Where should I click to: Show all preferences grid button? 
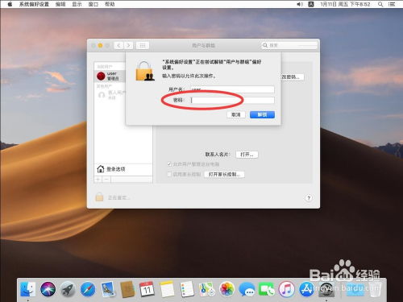(143, 45)
